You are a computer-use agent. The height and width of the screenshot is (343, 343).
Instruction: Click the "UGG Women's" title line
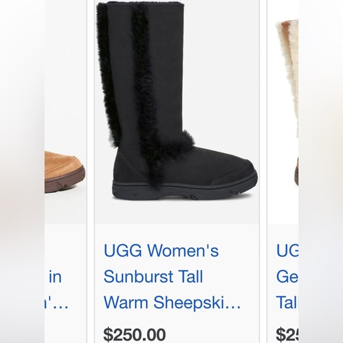tap(161, 251)
